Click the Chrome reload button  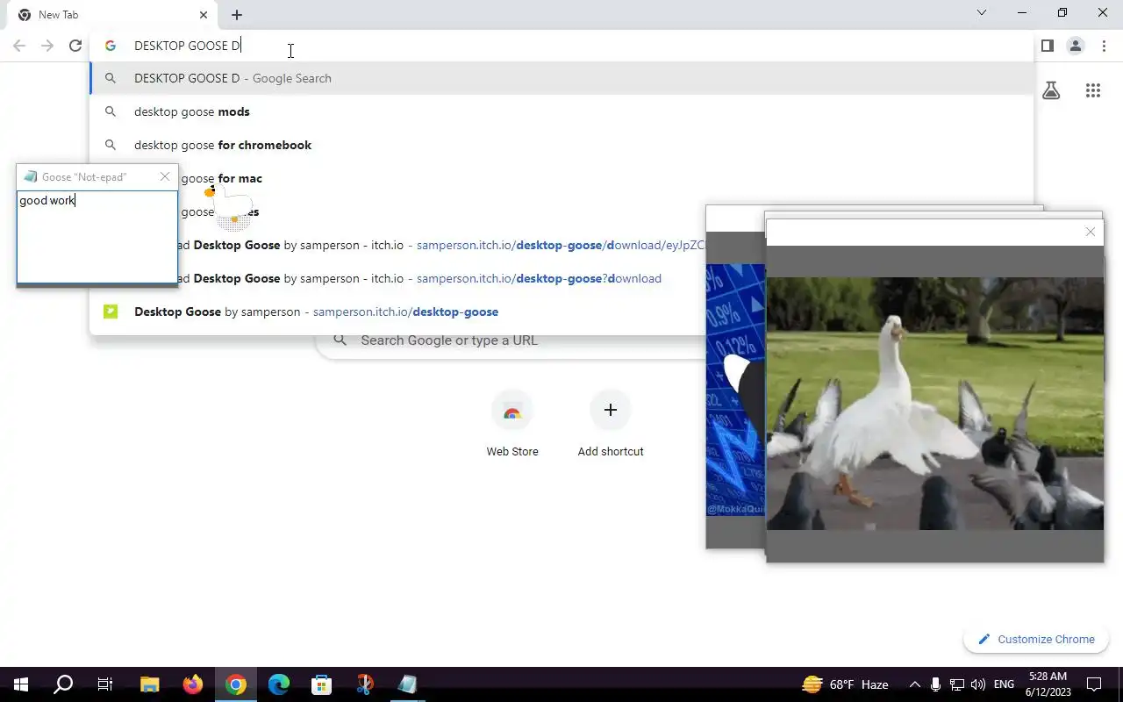click(x=75, y=46)
